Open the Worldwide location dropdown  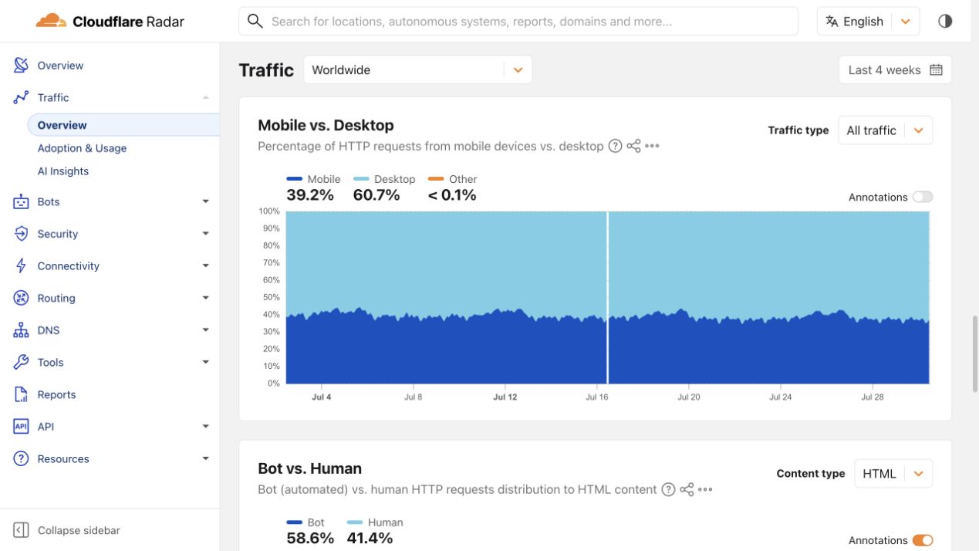click(x=417, y=69)
